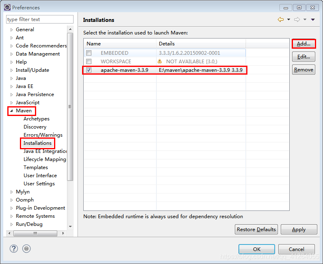
Task: Click the warning icon on WORKSPACE row
Action: [x=160, y=61]
